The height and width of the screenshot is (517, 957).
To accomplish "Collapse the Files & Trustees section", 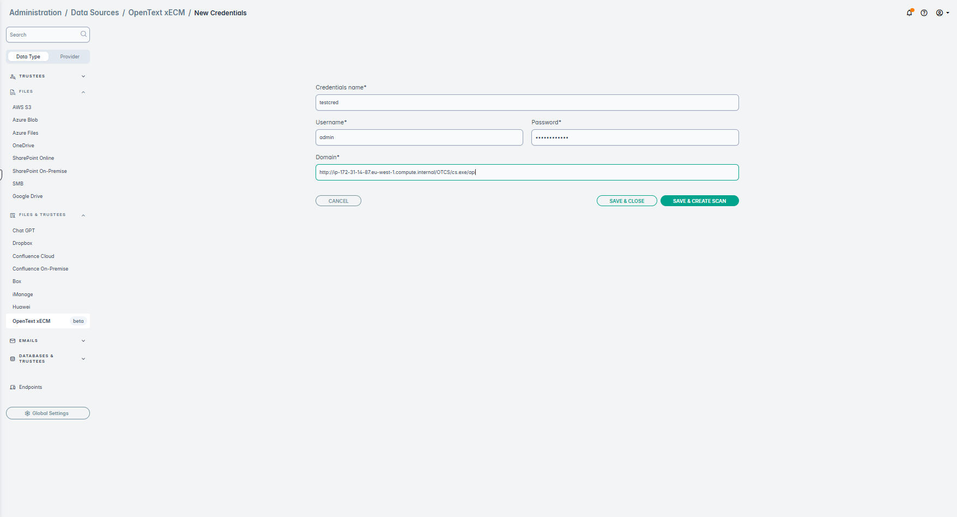I will coord(83,215).
